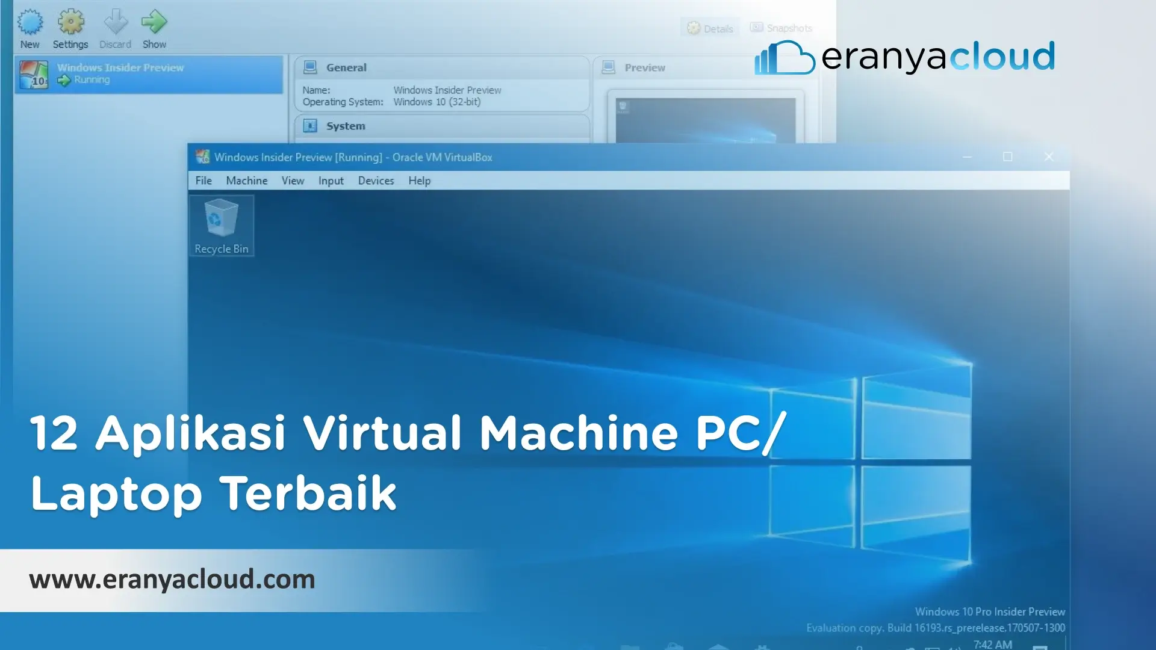This screenshot has width=1156, height=650.
Task: Toggle Details view for Windows Insider Preview
Action: pos(709,28)
